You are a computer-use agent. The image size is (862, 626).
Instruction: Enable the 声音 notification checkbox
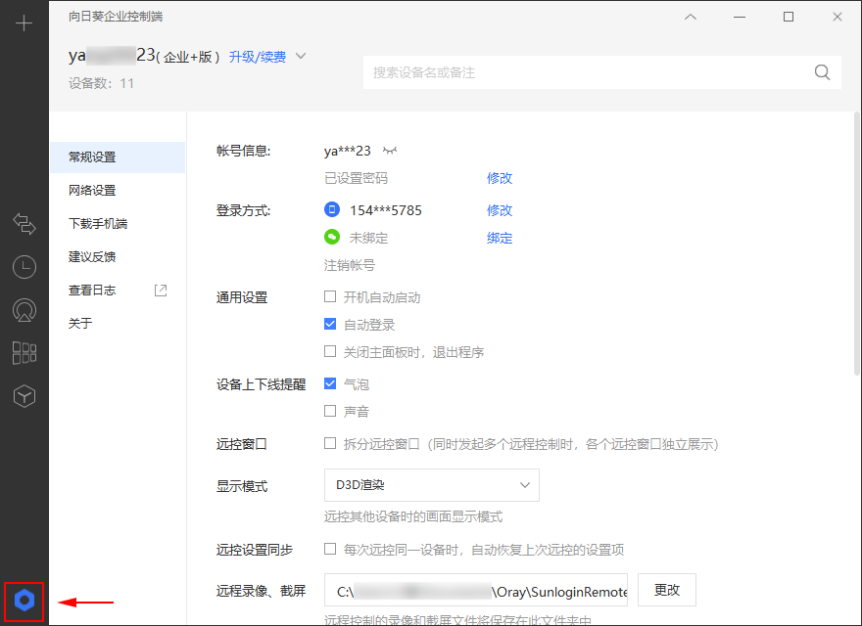(x=330, y=411)
